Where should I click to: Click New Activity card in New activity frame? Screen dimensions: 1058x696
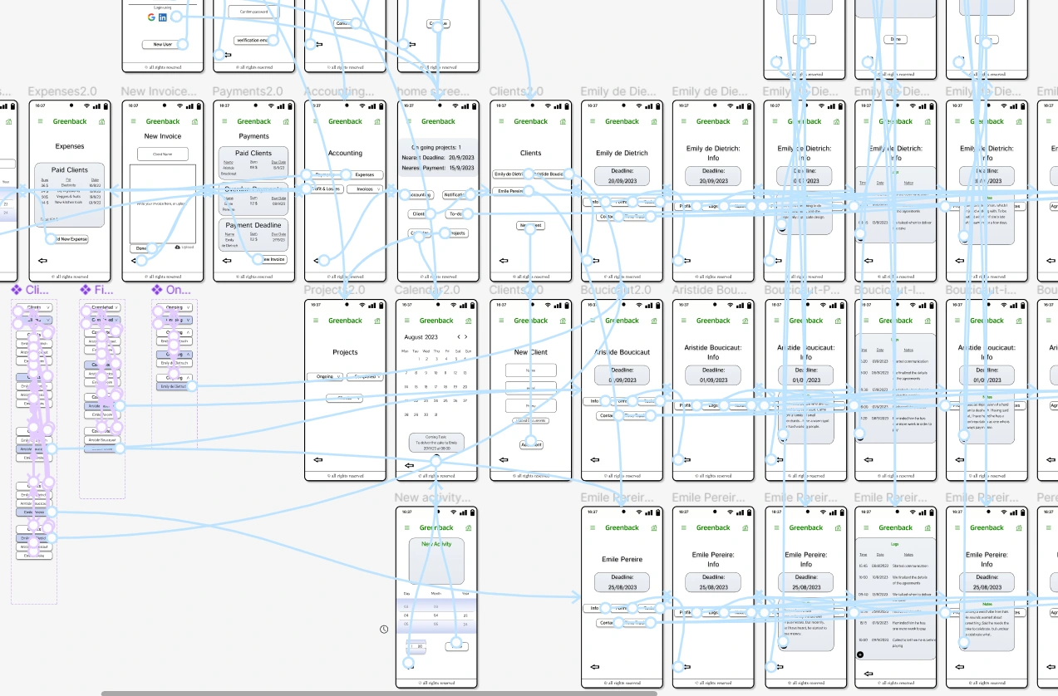pos(437,561)
